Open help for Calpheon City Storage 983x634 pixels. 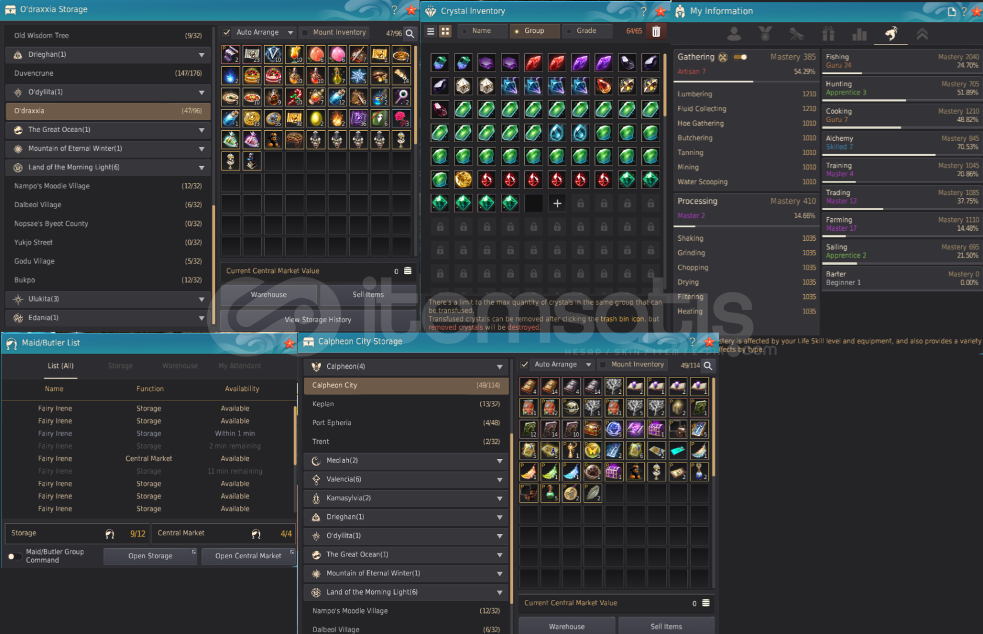[692, 342]
